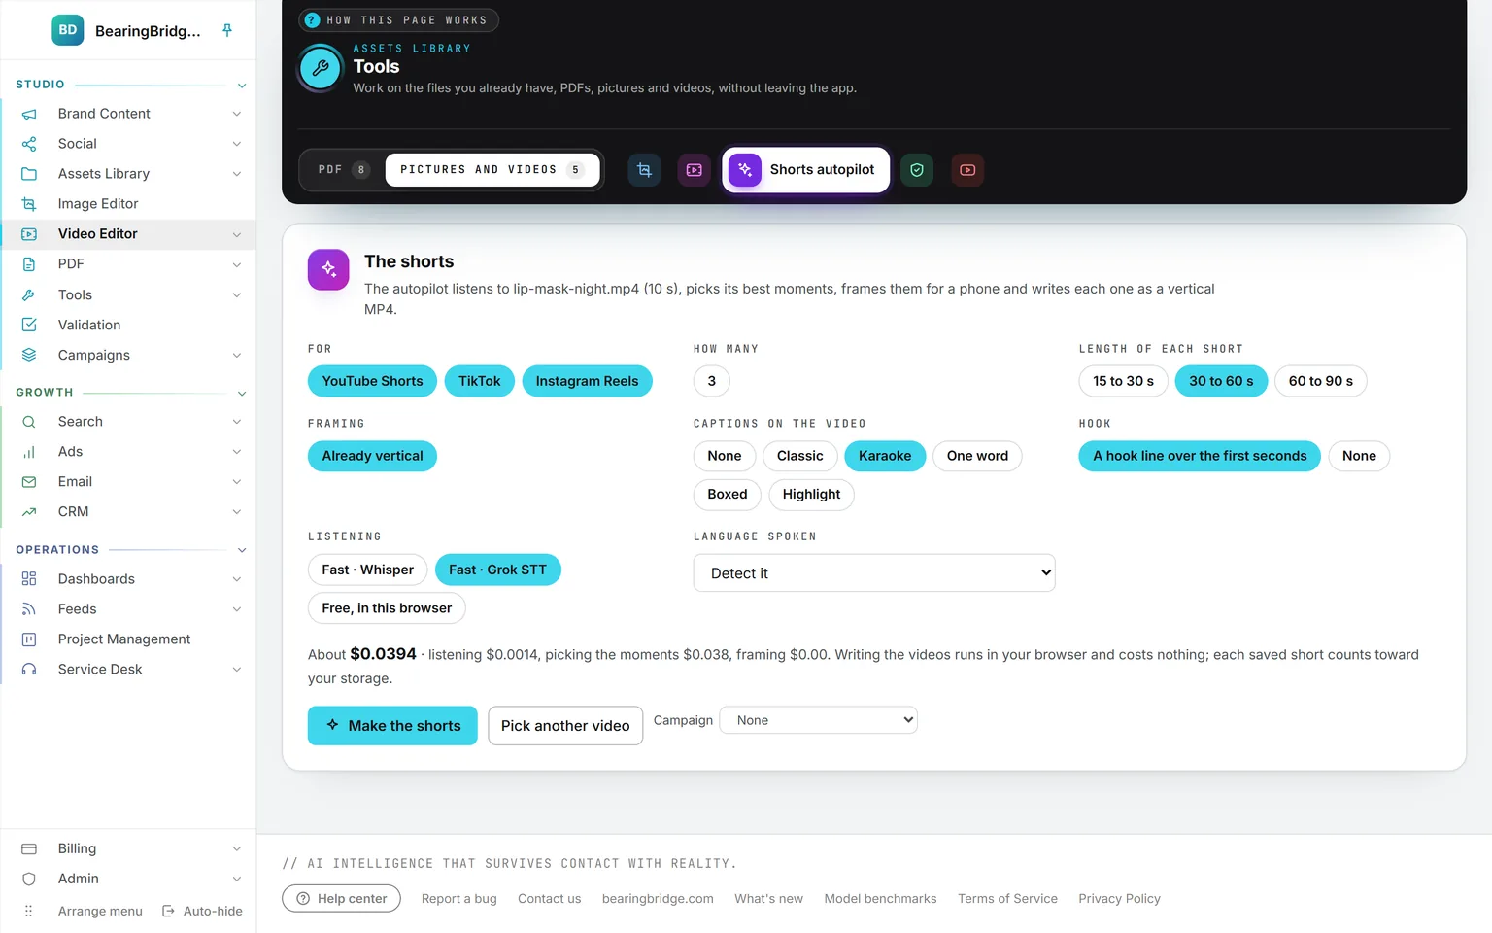1492x933 pixels.
Task: Click the Brand Content megaphone icon
Action: (x=29, y=114)
